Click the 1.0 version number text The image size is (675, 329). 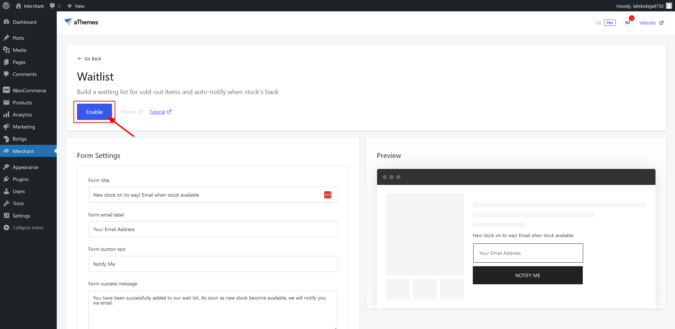(598, 23)
